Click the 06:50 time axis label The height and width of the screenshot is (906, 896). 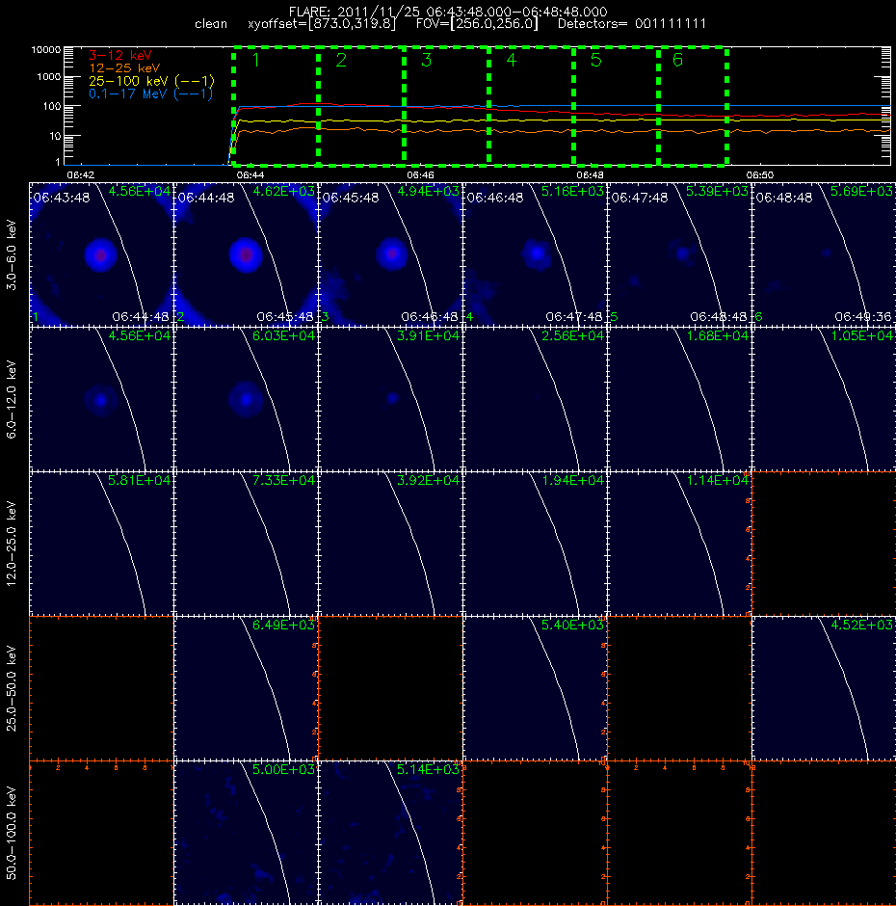[759, 174]
